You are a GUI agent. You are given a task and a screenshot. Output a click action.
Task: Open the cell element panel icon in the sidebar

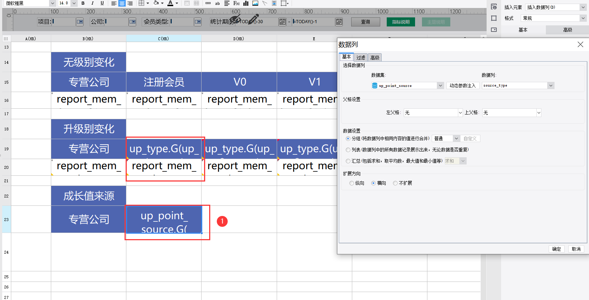pyautogui.click(x=494, y=7)
